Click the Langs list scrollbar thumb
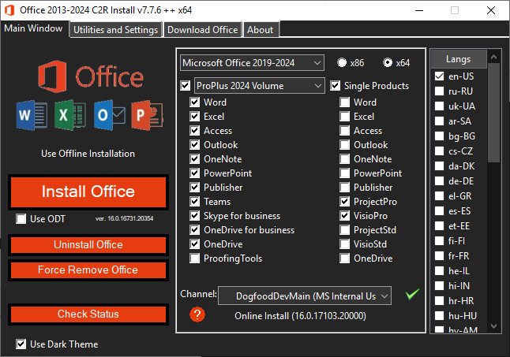 tap(493, 113)
